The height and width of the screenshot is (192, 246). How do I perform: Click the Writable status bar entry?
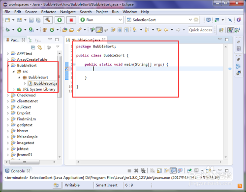[72, 185]
